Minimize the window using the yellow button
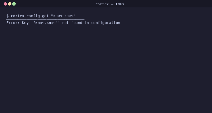The width and height of the screenshot is (212, 113). click(x=10, y=4)
